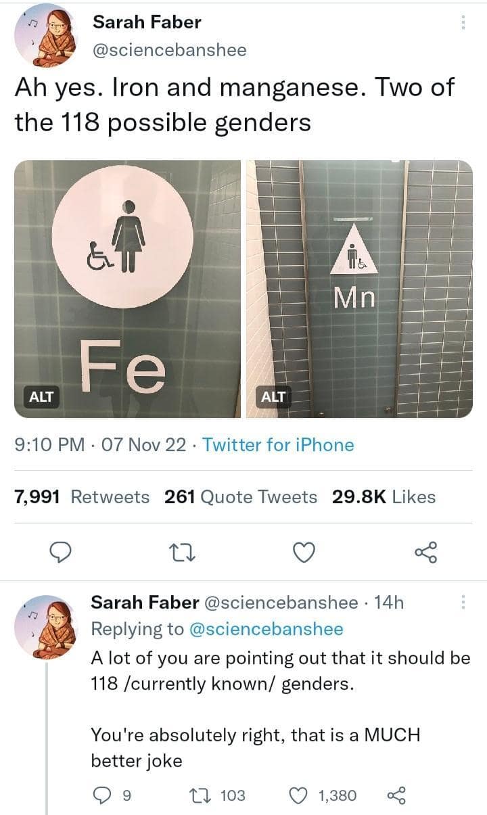Show ALT text for the Mn photo

[x=273, y=396]
